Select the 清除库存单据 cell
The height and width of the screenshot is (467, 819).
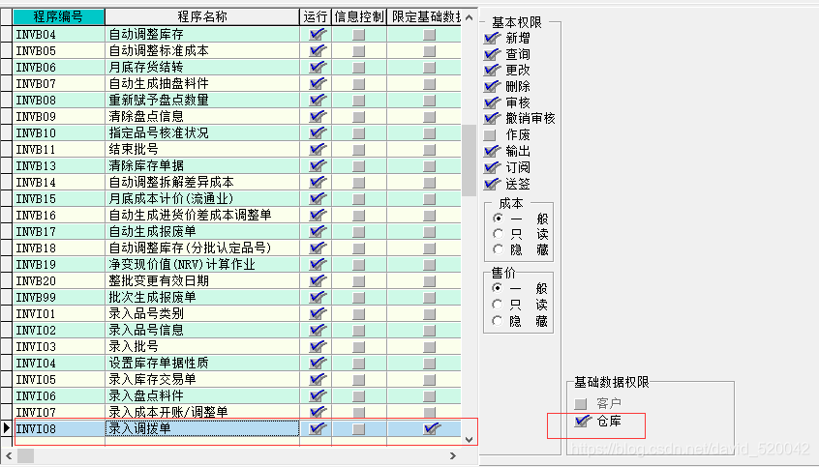pyautogui.click(x=202, y=166)
